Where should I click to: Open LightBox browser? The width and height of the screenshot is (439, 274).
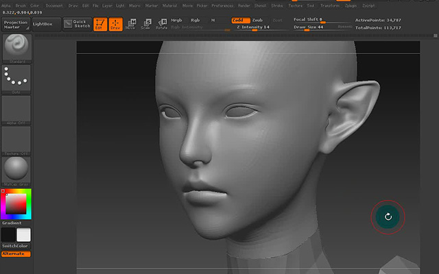coord(46,25)
